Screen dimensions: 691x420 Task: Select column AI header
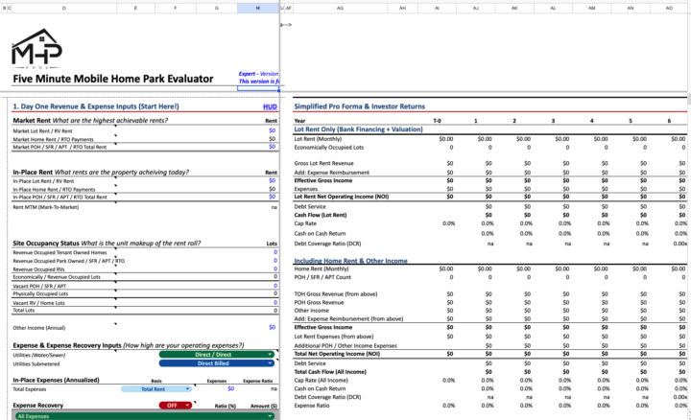pos(438,8)
